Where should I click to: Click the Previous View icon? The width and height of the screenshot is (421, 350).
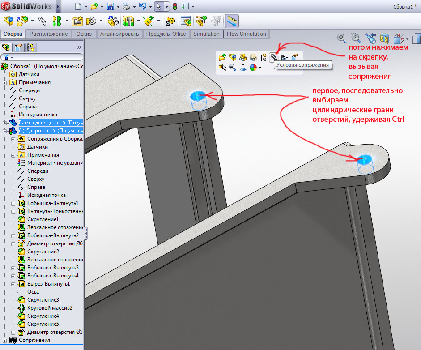pyautogui.click(x=370, y=38)
